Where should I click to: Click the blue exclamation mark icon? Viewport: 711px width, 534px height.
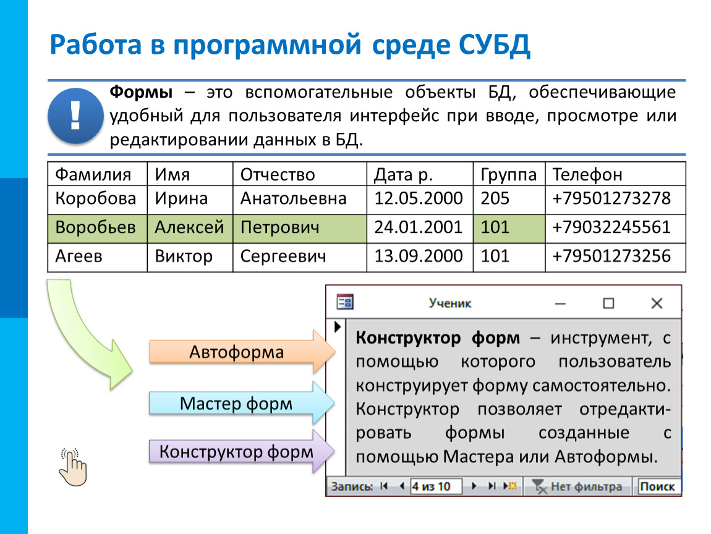coord(75,116)
